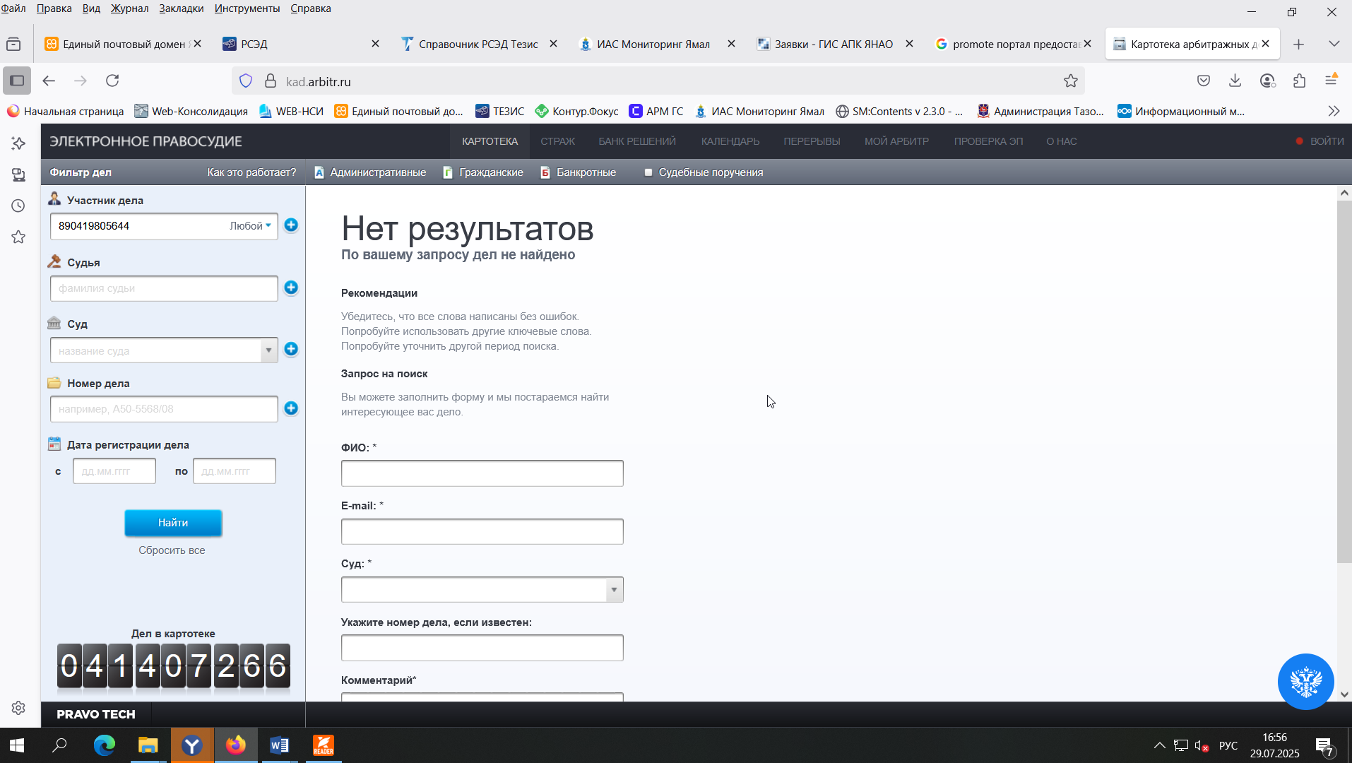Click the blue plus next to Участник дела field
This screenshot has height=763, width=1352.
[291, 225]
